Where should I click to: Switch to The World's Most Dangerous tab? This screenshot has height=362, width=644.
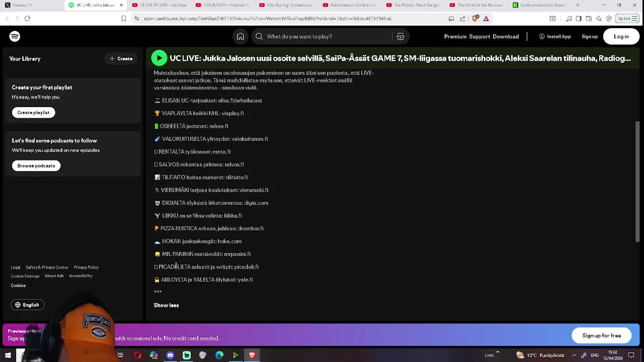coord(413,5)
